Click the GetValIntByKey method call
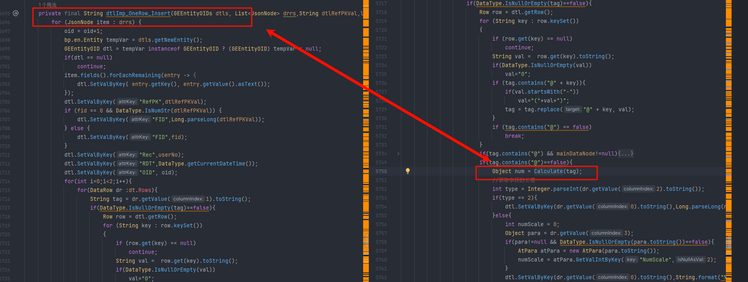The height and width of the screenshot is (282, 748). pyautogui.click(x=598, y=260)
